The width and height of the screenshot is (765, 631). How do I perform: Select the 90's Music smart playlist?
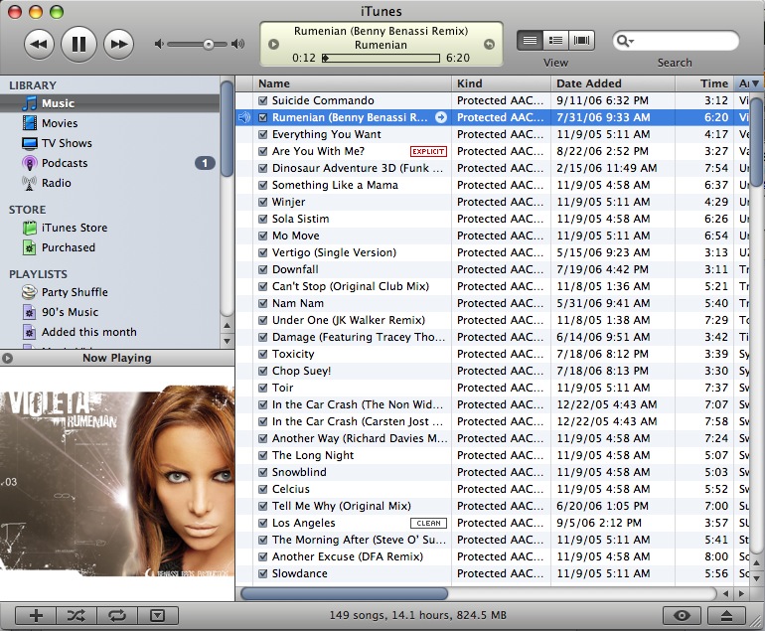click(x=109, y=312)
